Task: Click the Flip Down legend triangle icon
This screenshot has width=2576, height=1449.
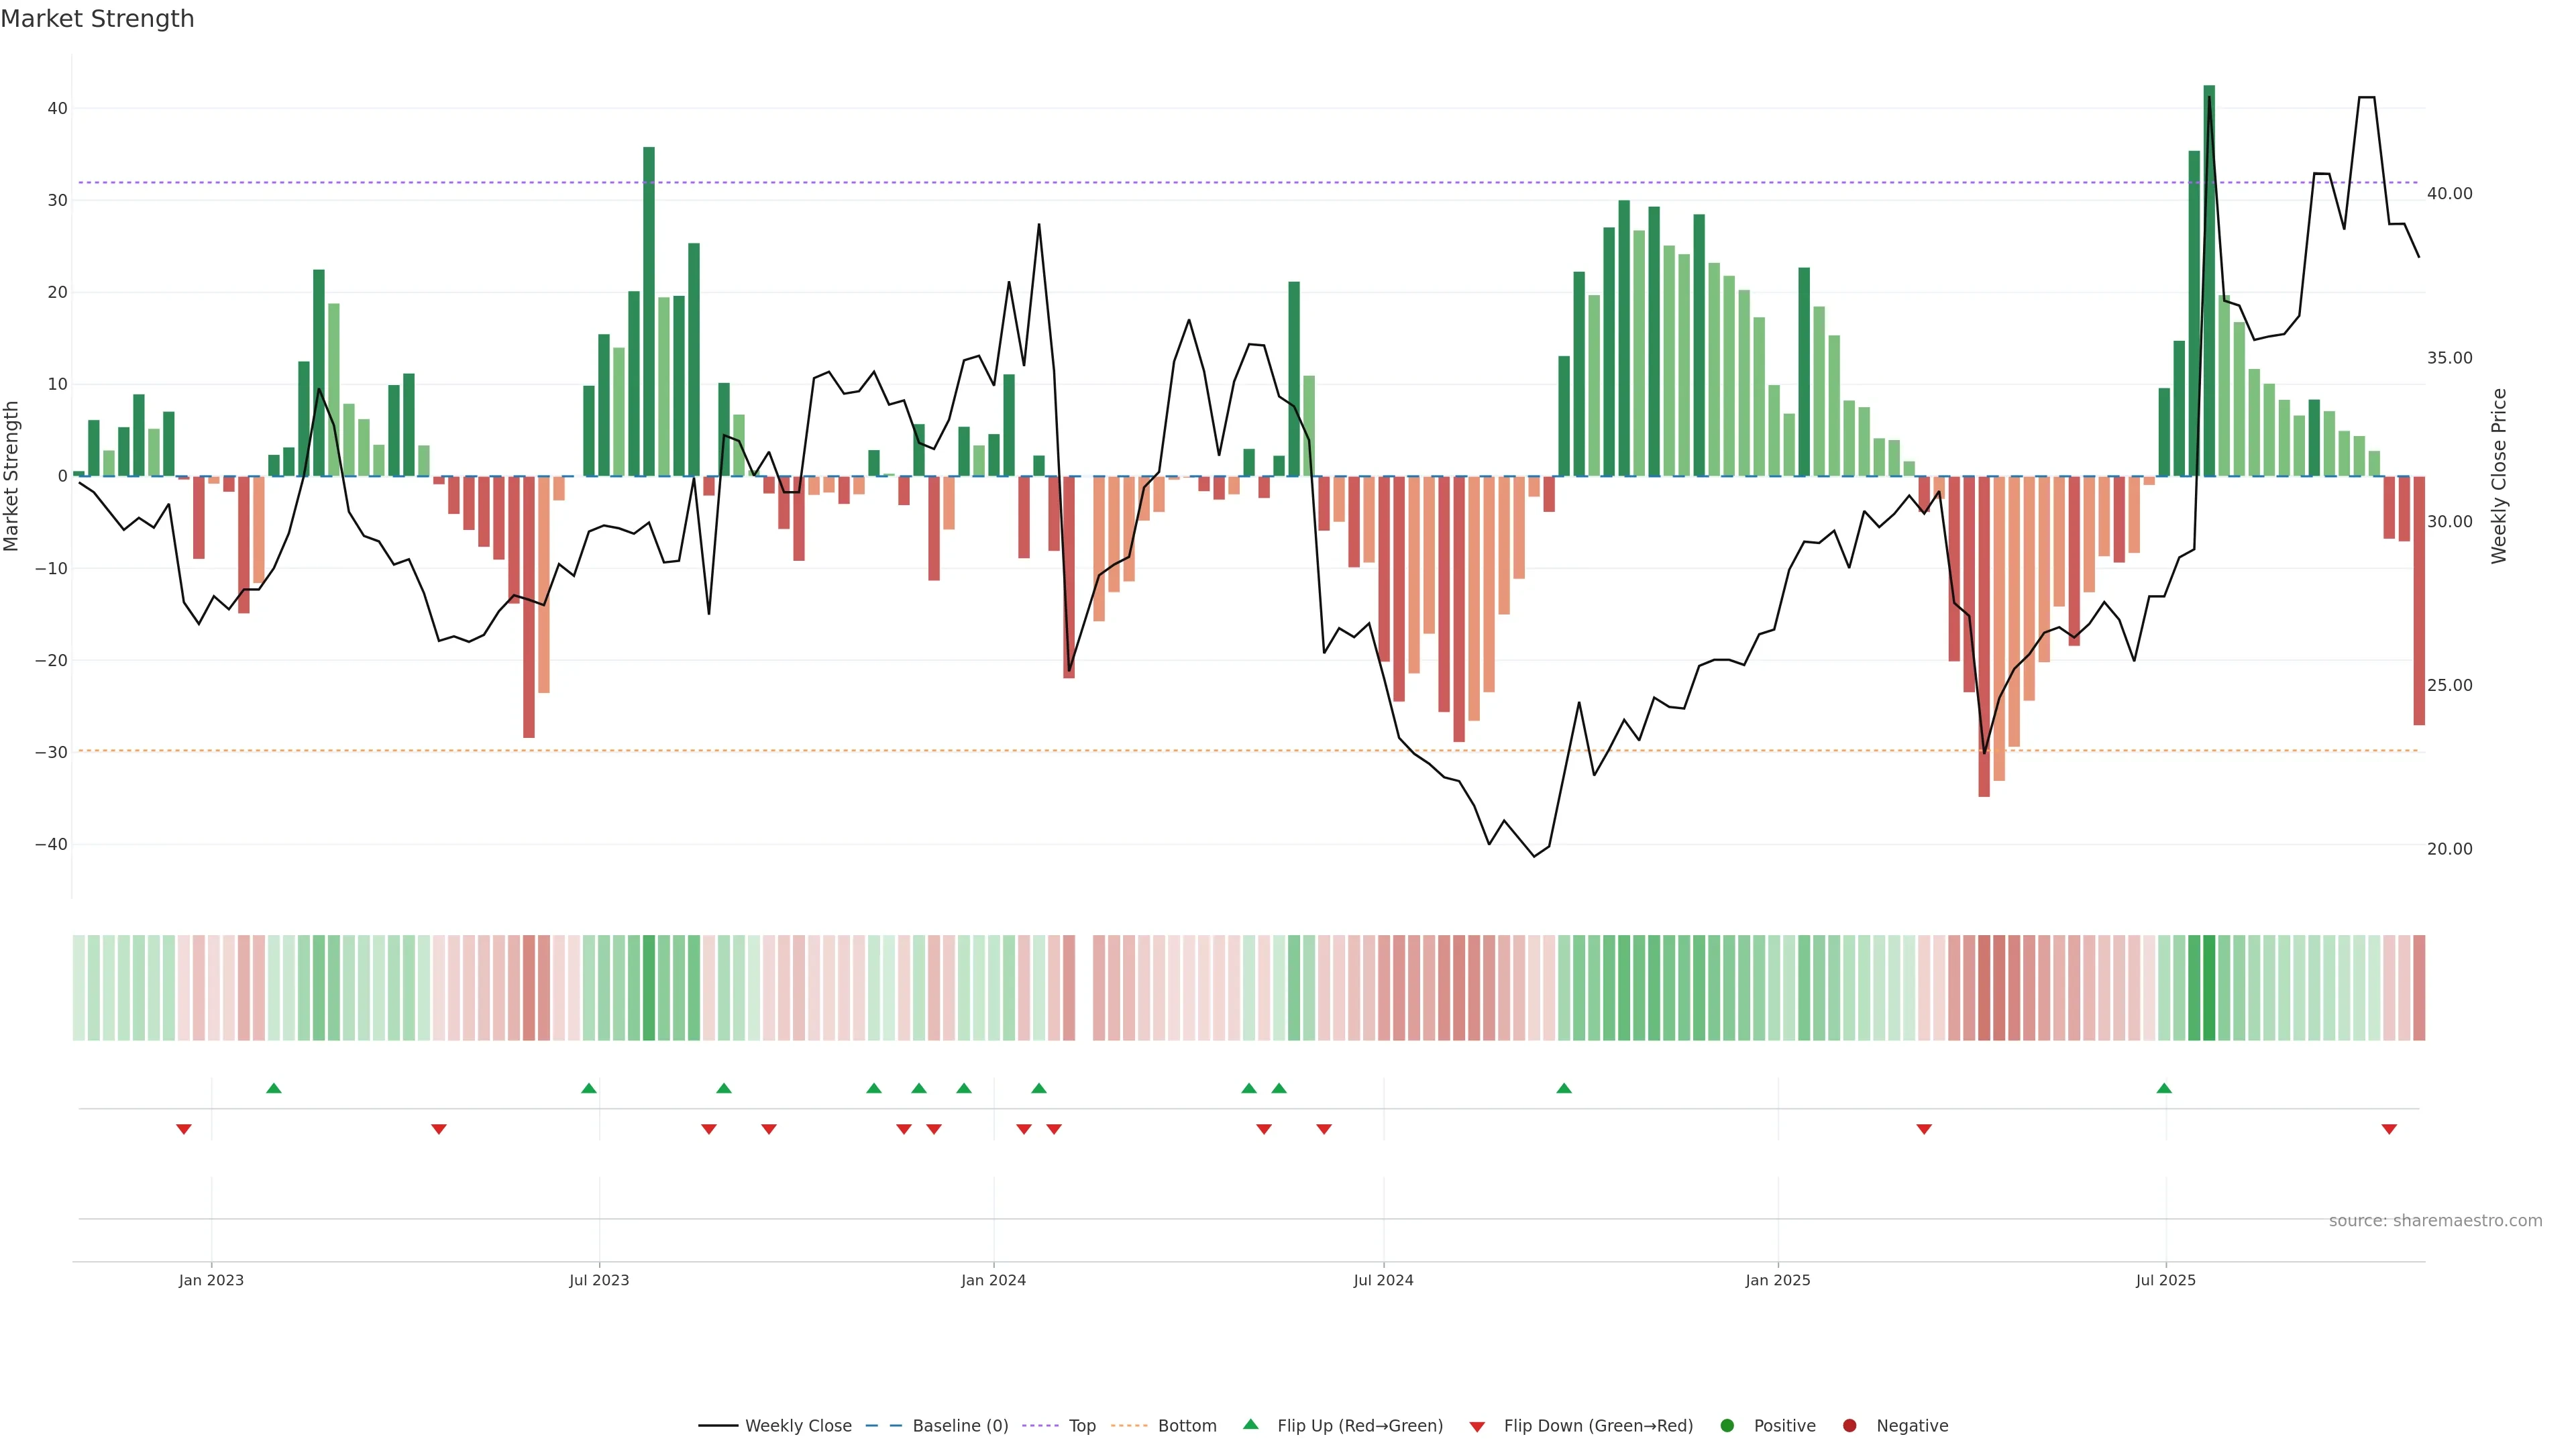Action: [1477, 1426]
